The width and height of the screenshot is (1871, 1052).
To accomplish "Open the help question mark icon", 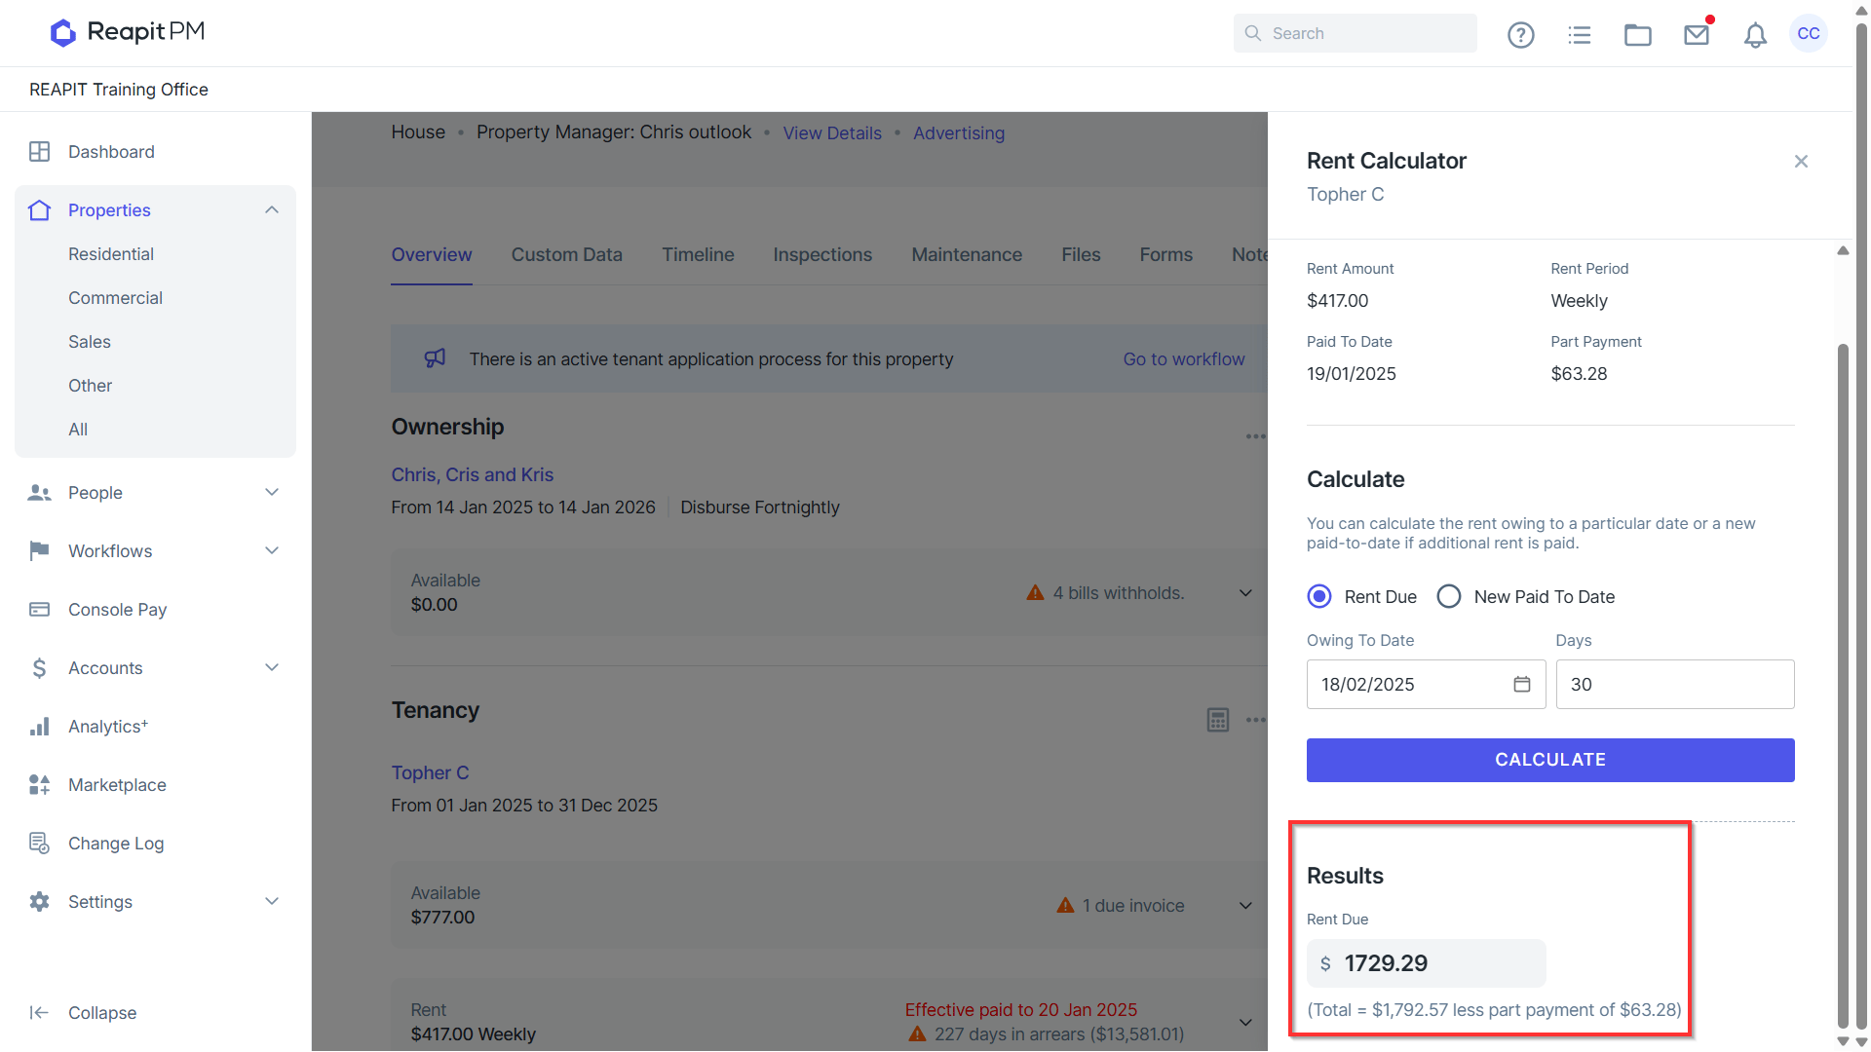I will point(1520,35).
